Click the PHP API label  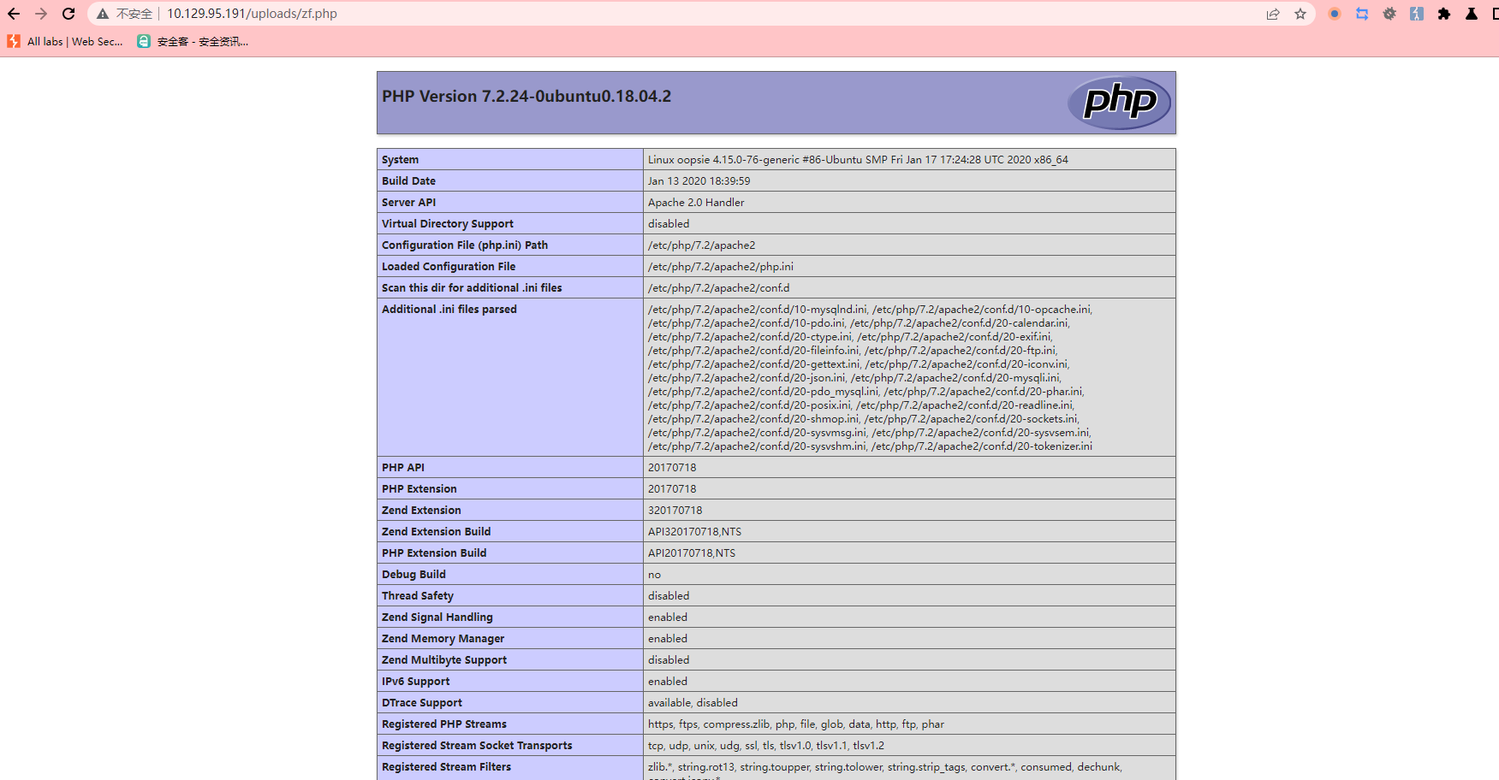pos(403,468)
